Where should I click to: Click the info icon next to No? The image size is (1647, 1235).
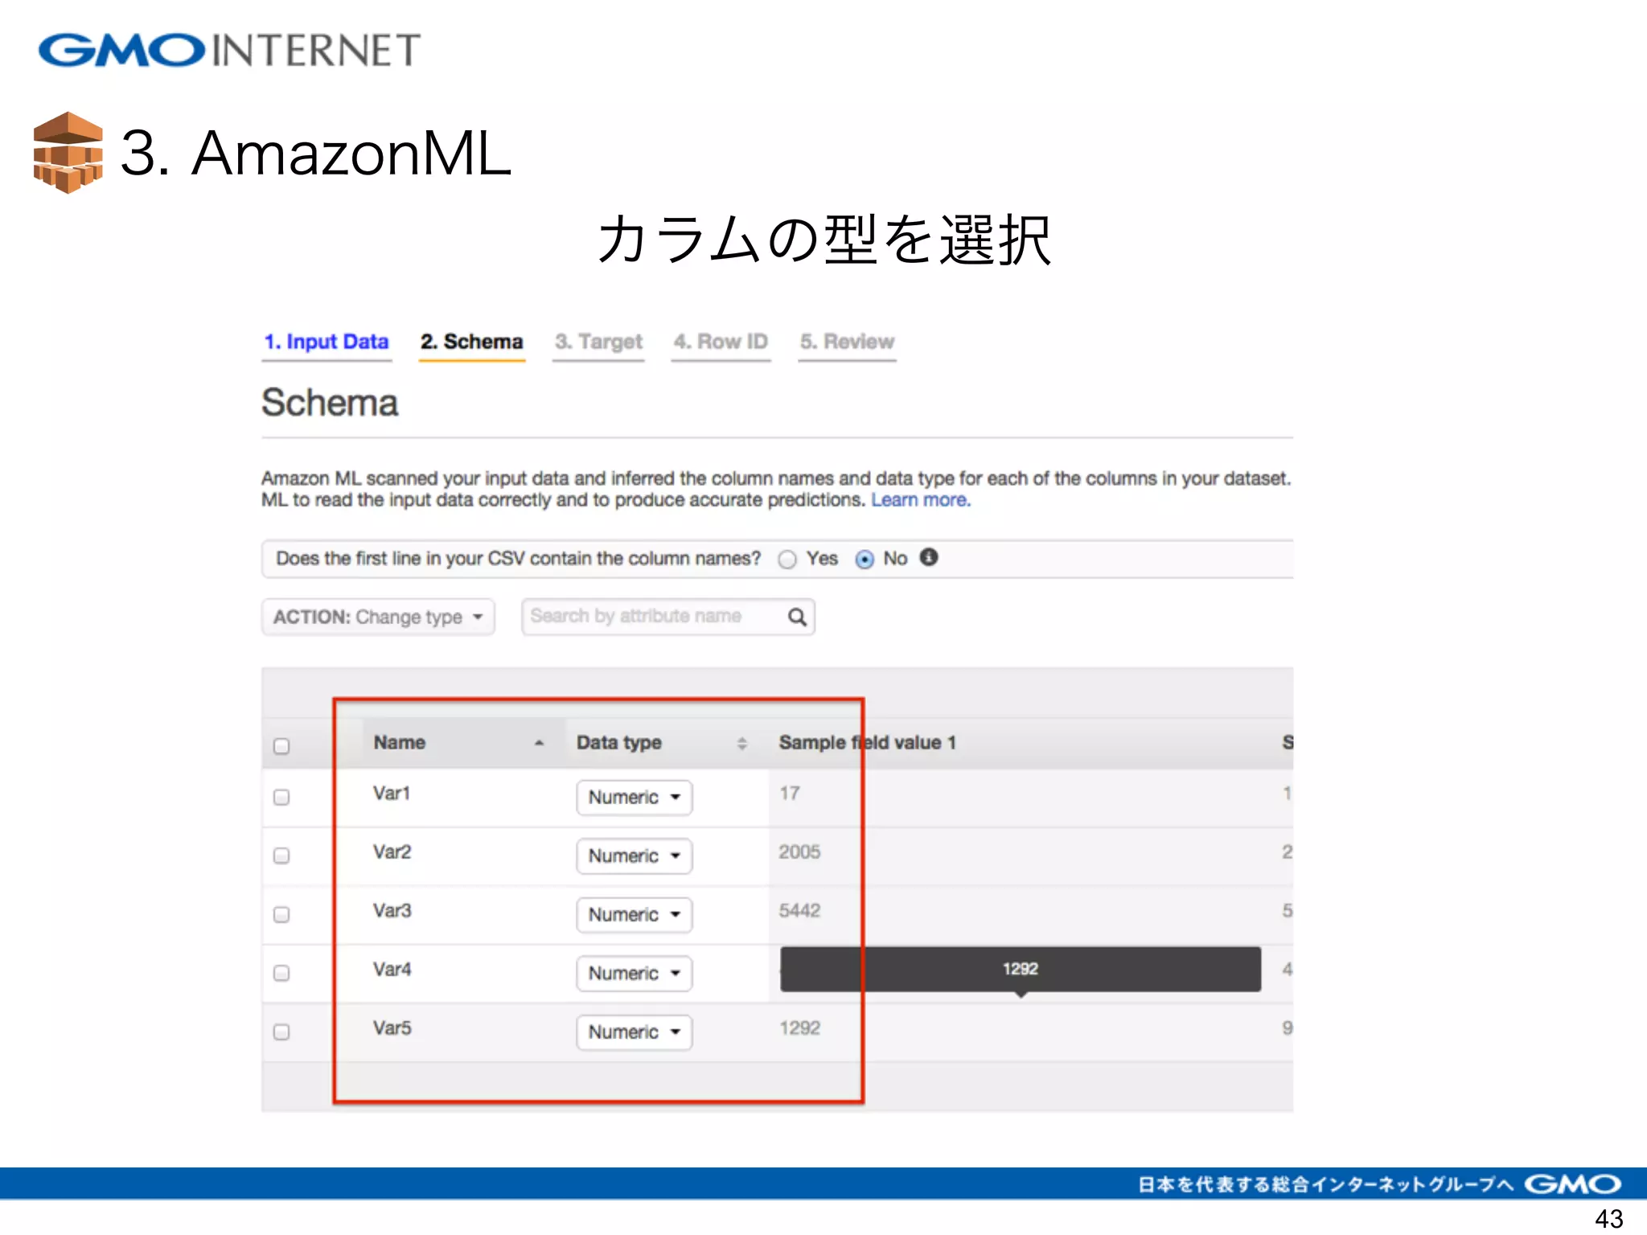(929, 557)
